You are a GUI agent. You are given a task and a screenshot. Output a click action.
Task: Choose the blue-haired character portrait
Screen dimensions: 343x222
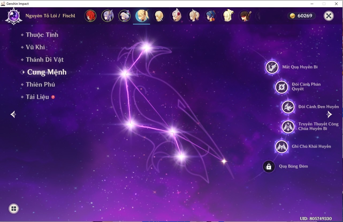click(x=210, y=16)
